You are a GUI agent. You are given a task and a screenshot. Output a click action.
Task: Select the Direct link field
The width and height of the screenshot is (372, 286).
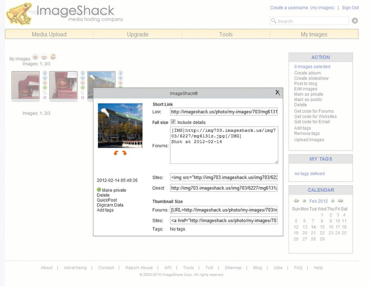tap(224, 188)
